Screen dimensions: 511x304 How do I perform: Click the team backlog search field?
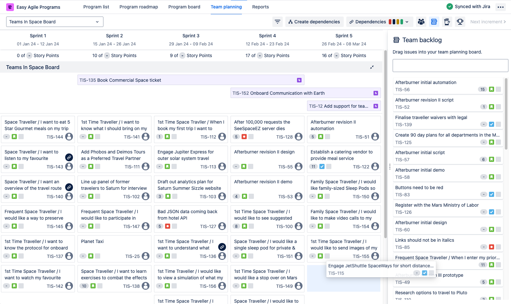tap(450, 66)
